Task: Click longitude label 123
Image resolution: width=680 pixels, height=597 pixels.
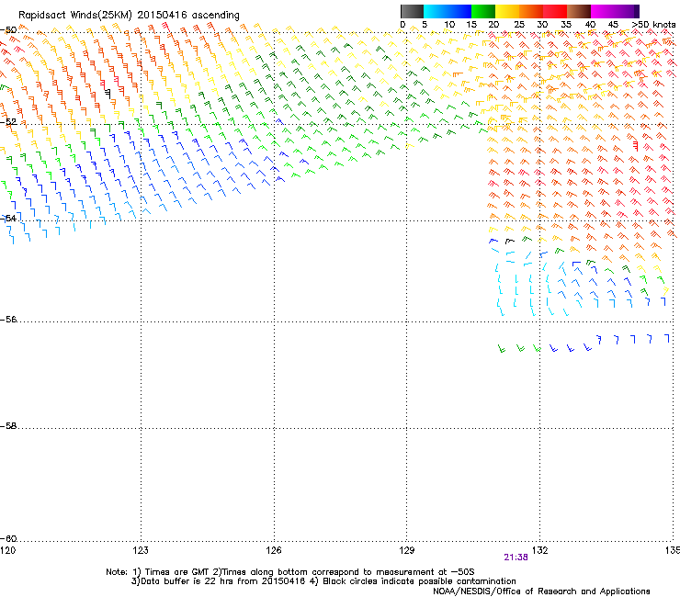Action: tap(141, 550)
